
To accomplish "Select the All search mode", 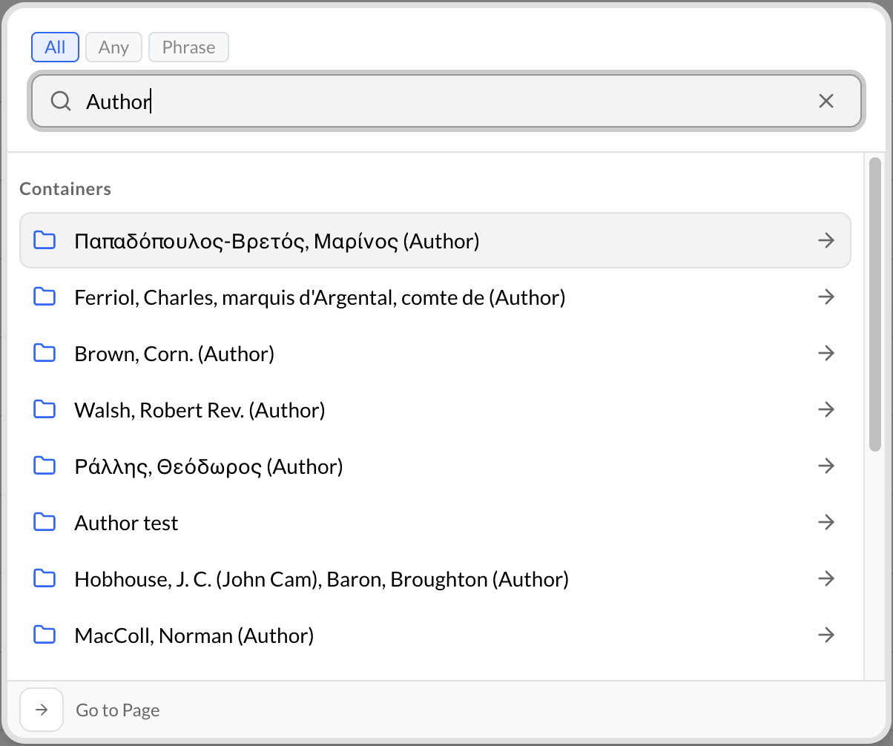I will (55, 47).
